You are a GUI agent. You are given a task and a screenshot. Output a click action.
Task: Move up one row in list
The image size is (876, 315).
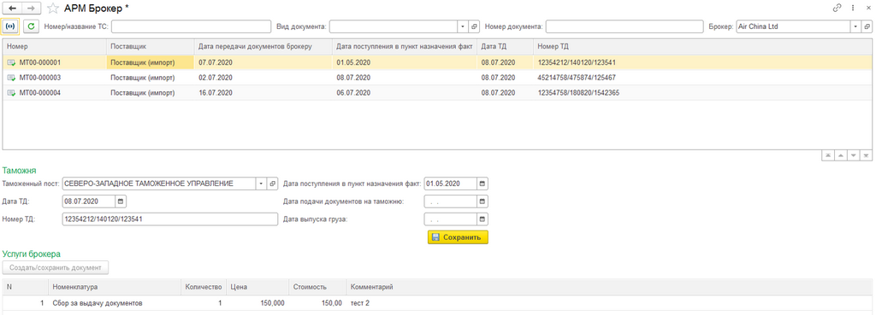840,155
